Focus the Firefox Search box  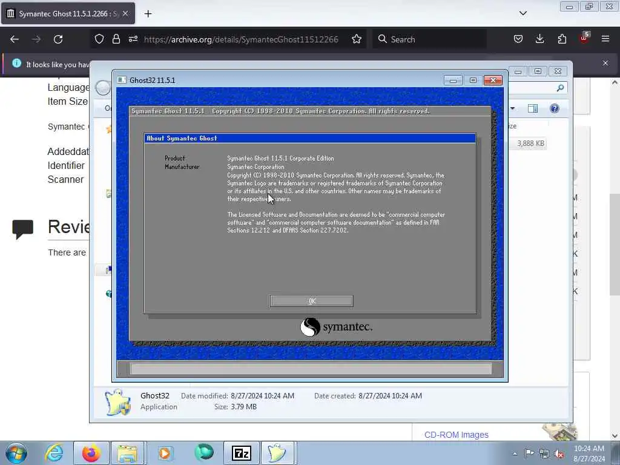(429, 39)
